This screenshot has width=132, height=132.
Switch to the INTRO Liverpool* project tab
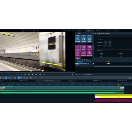coord(23,81)
